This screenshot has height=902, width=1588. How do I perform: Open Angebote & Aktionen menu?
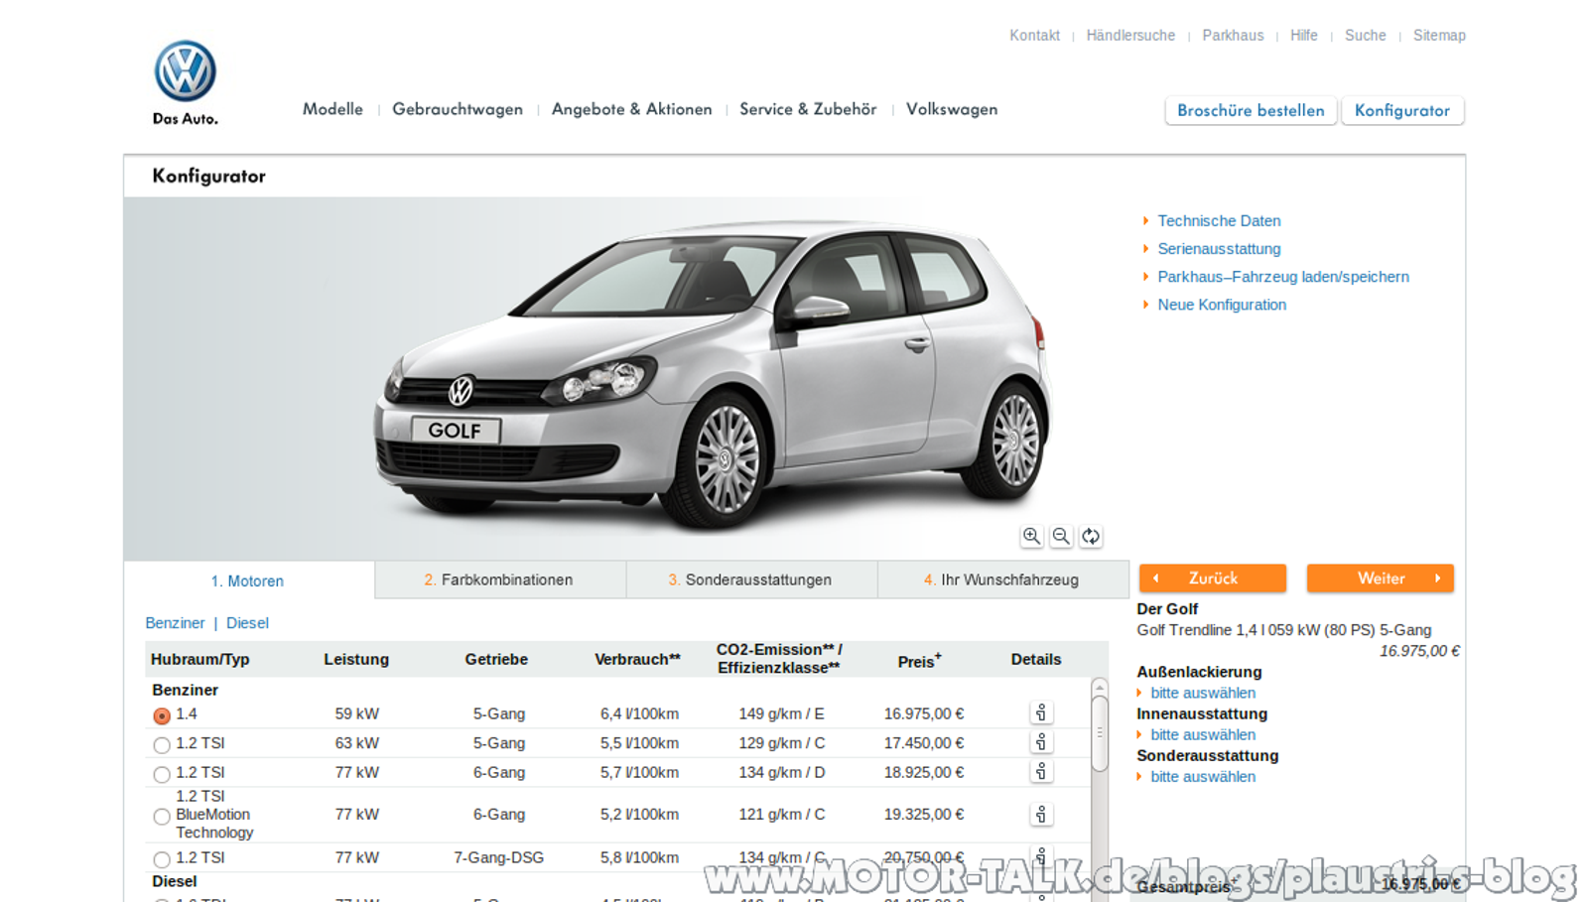tap(632, 109)
